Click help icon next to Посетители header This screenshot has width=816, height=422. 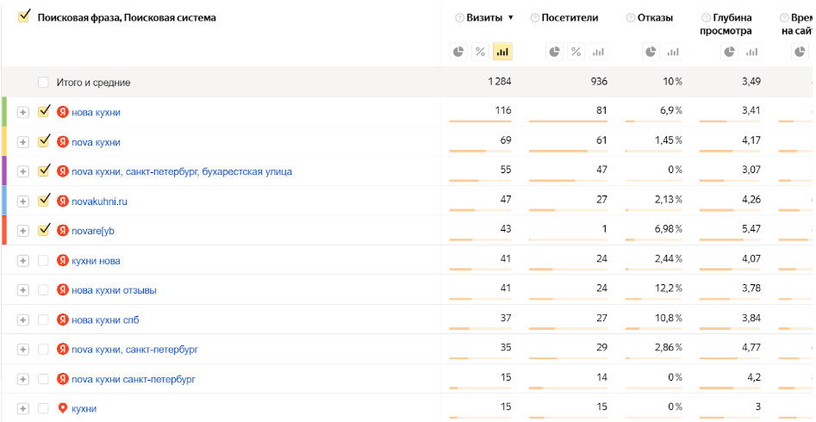pos(535,18)
